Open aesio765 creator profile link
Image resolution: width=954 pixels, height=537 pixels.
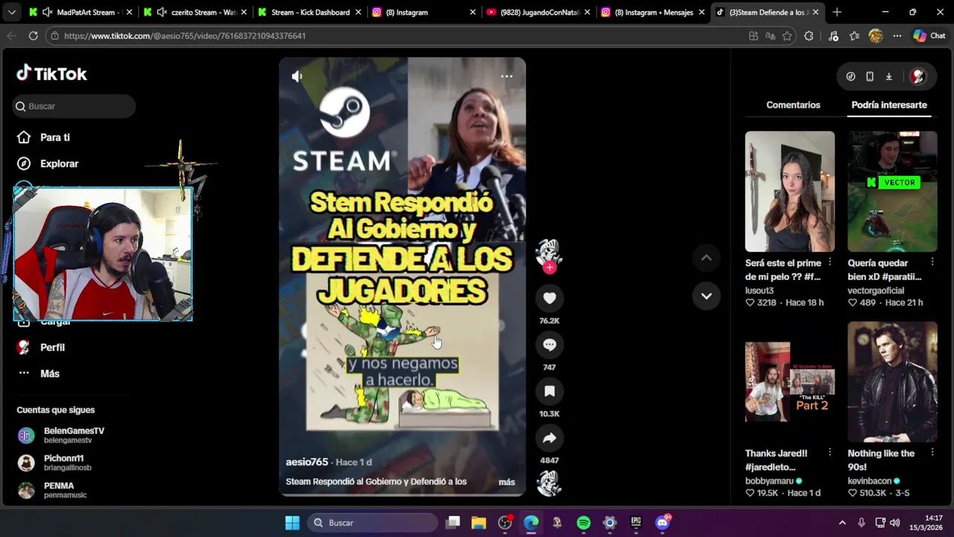(x=307, y=462)
